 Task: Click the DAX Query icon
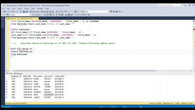53,12
